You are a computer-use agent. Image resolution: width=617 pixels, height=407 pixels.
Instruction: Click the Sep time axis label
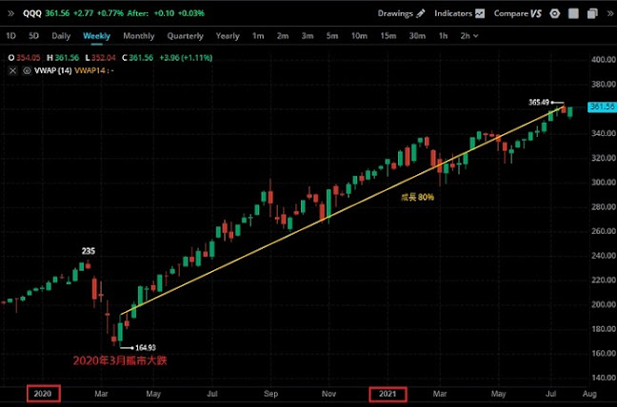tap(270, 394)
